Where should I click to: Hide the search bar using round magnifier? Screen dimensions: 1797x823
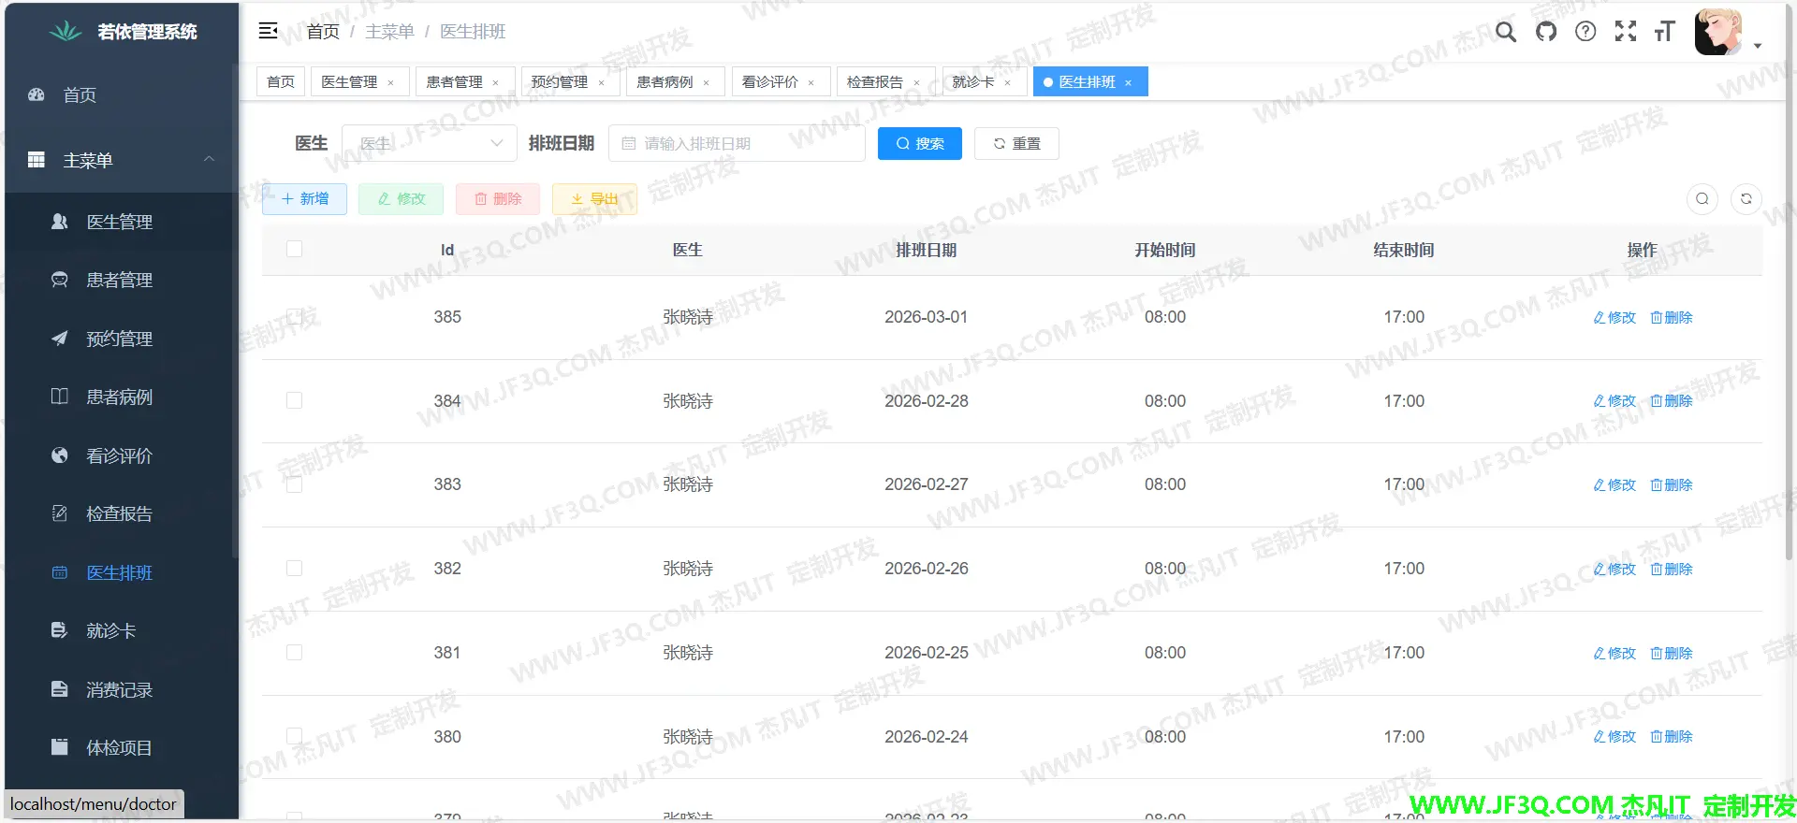point(1702,198)
